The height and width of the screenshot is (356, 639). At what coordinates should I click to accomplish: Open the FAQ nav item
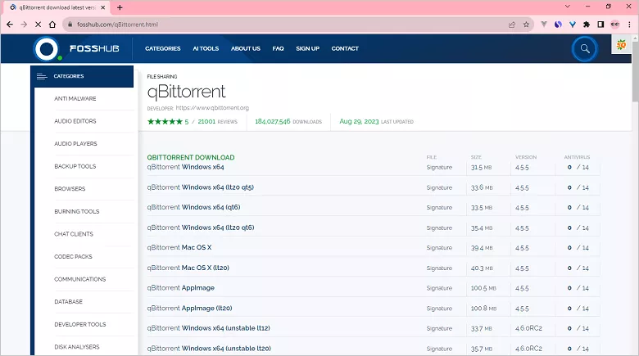[x=278, y=48]
